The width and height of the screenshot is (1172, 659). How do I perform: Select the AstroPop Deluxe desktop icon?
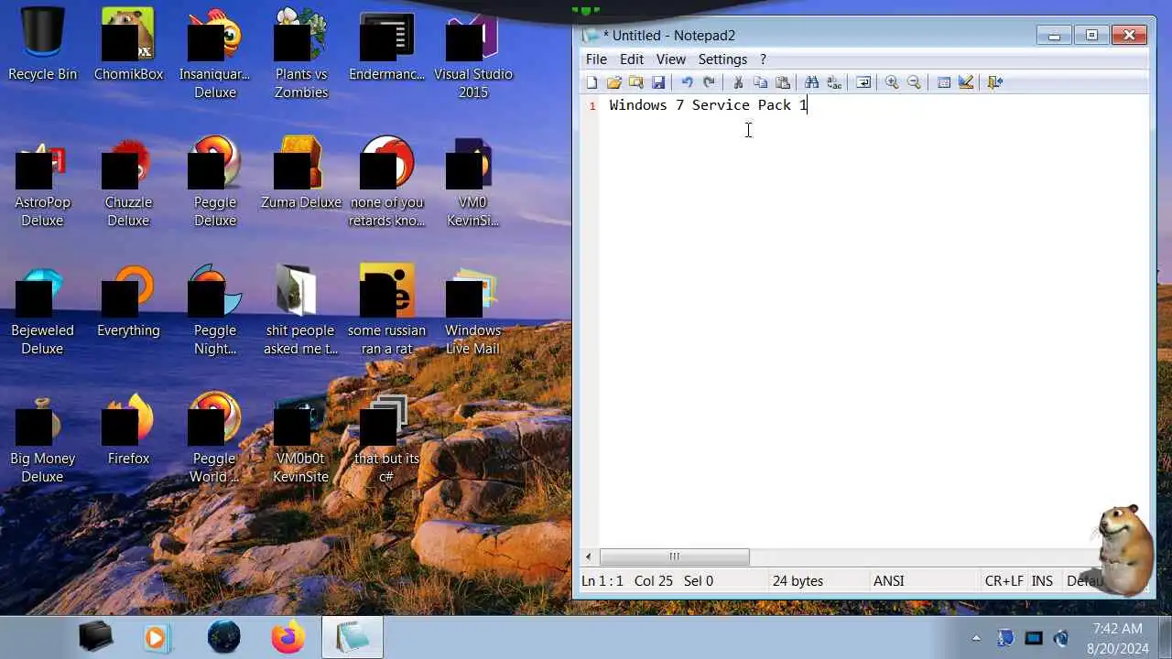click(x=42, y=183)
